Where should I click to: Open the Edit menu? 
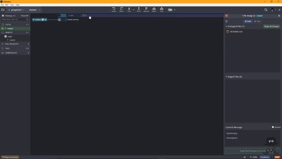[x=7, y=5]
